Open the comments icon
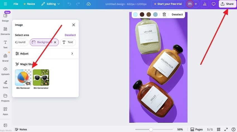The width and height of the screenshot is (237, 132). 213,4
